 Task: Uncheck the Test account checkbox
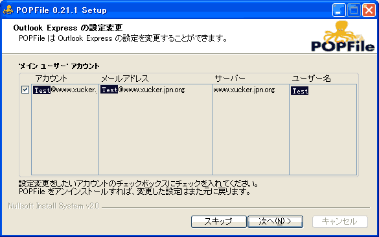tap(25, 90)
